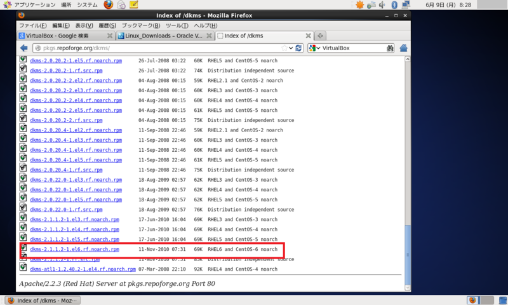
Task: Open the search engine selector dropdown
Action: (314, 48)
